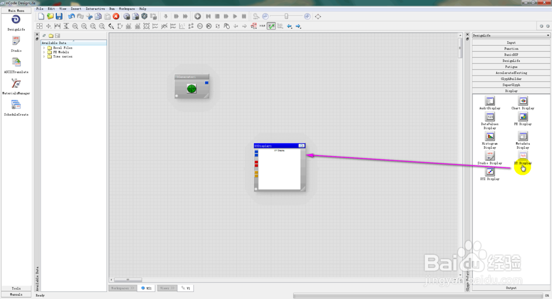Open the Interactive menu
This screenshot has width=552, height=299.
point(95,9)
